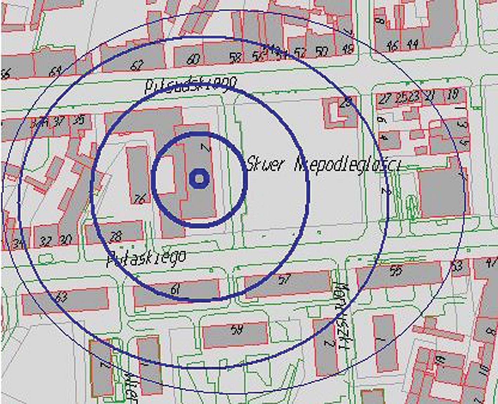498x404 pixels.
Task: Select the Skwer Niepodległości label
Action: click(323, 164)
